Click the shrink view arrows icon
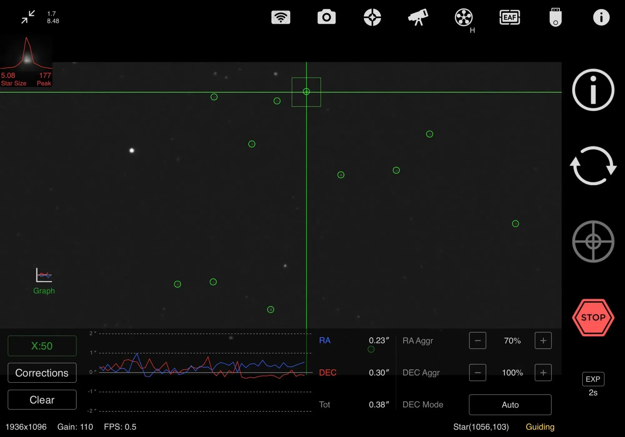The width and height of the screenshot is (625, 437). tap(28, 17)
